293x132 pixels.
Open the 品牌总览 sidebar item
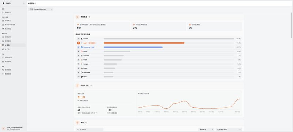13,12
